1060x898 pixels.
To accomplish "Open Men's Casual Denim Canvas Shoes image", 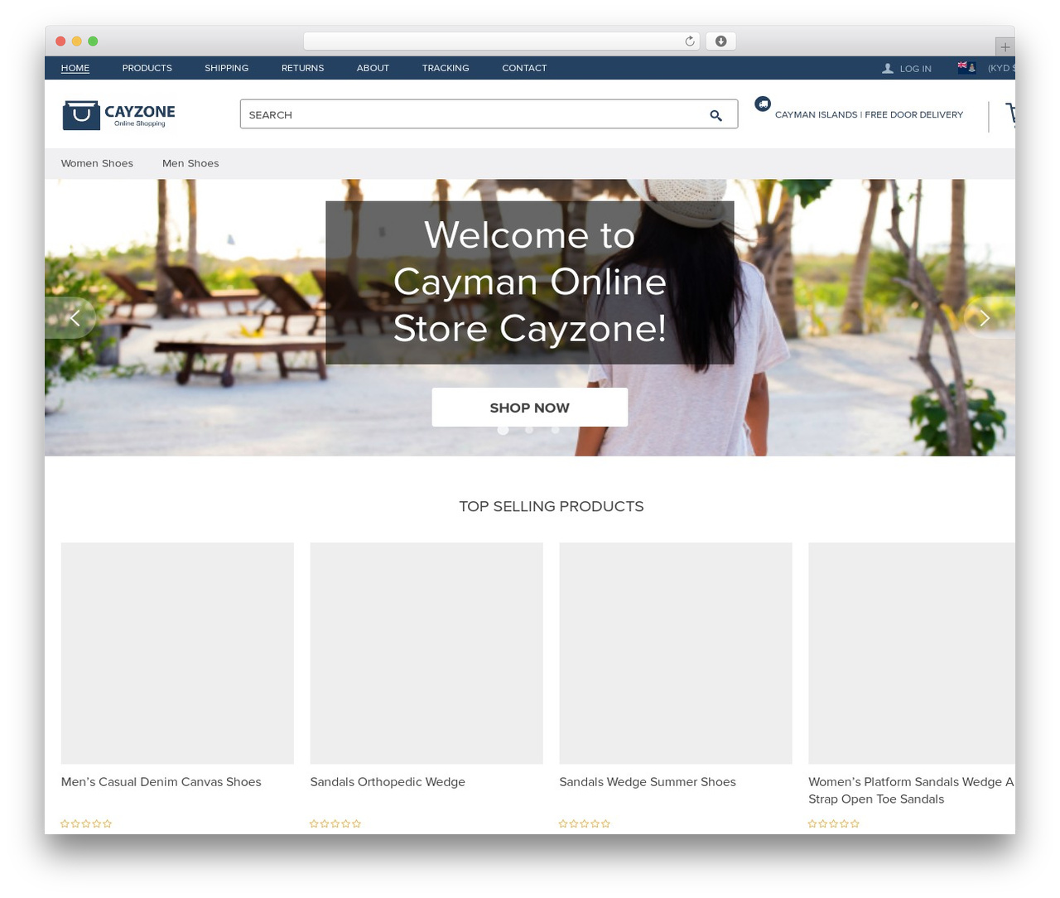I will (x=177, y=654).
